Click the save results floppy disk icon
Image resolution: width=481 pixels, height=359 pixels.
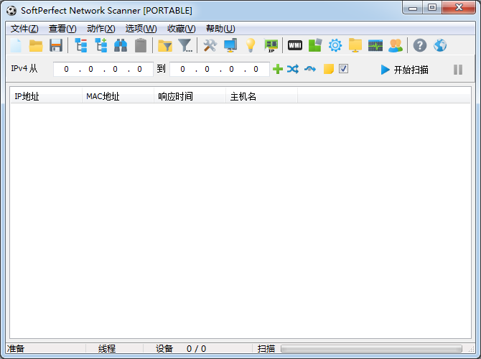point(56,46)
